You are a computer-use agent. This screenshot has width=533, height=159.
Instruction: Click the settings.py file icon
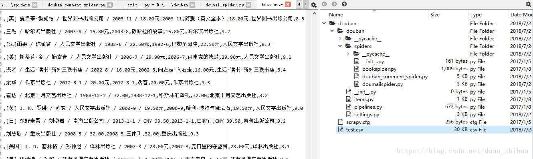coord(349,114)
